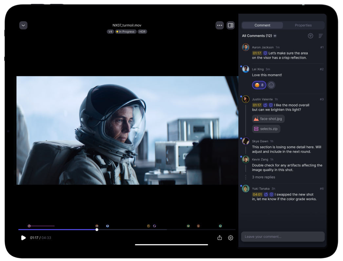Click the NX07_turmoil.mov file title

tap(127, 25)
